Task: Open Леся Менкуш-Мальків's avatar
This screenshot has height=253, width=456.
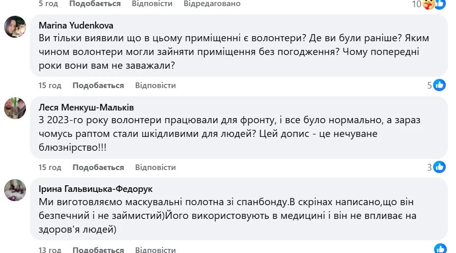Action: (15, 108)
